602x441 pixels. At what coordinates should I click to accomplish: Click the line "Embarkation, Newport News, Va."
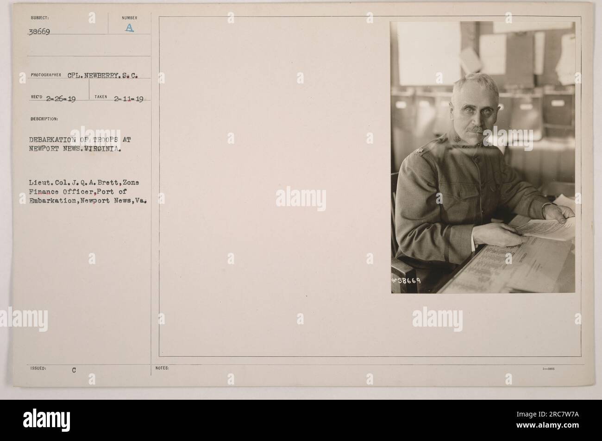click(88, 200)
